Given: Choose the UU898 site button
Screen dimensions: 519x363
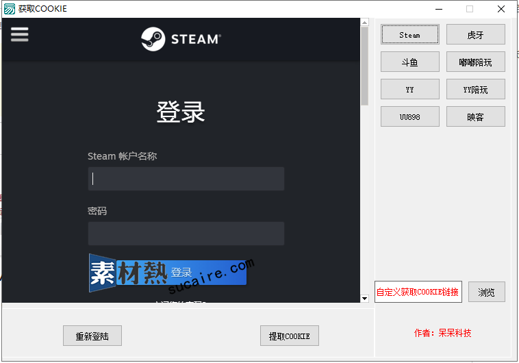Looking at the screenshot, I should click(x=409, y=116).
